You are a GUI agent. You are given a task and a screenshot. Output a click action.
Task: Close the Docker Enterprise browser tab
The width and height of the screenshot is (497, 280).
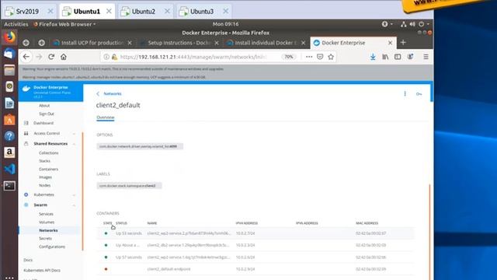390,43
